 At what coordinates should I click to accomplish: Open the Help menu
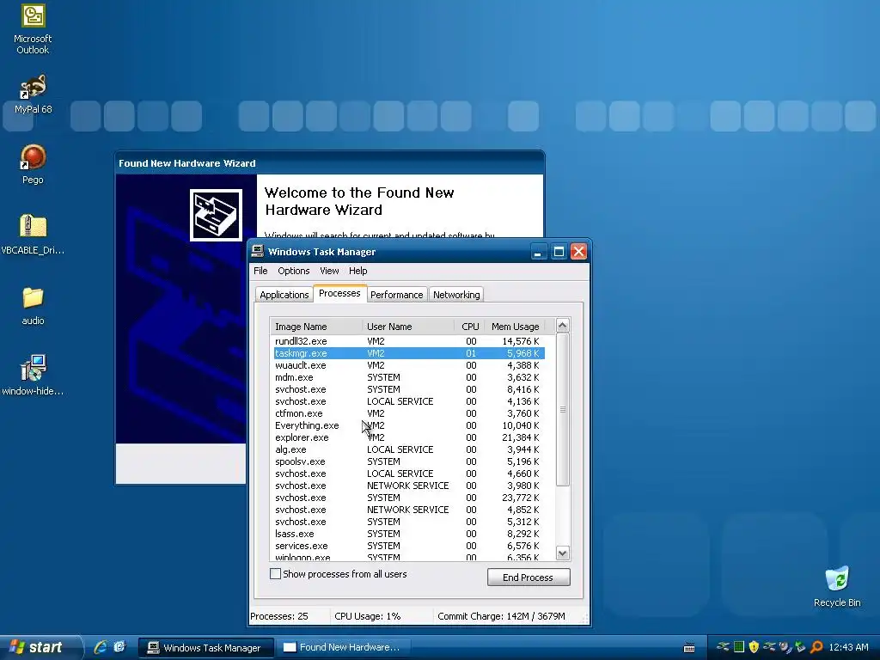tap(358, 271)
